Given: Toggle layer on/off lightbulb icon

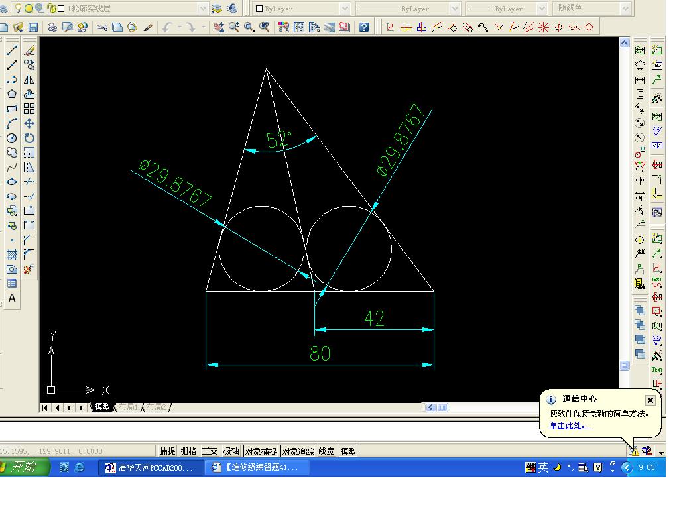Looking at the screenshot, I should (18, 8).
